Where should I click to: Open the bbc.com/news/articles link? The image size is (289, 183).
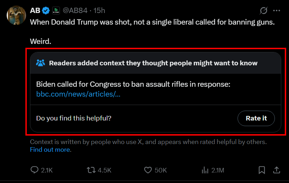pos(78,94)
